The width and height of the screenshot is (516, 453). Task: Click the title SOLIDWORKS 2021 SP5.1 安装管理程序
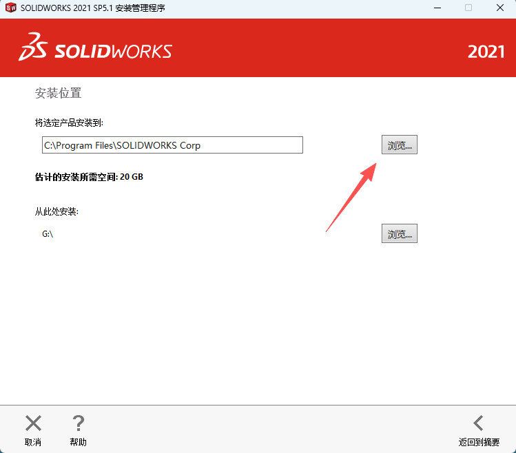pyautogui.click(x=93, y=8)
